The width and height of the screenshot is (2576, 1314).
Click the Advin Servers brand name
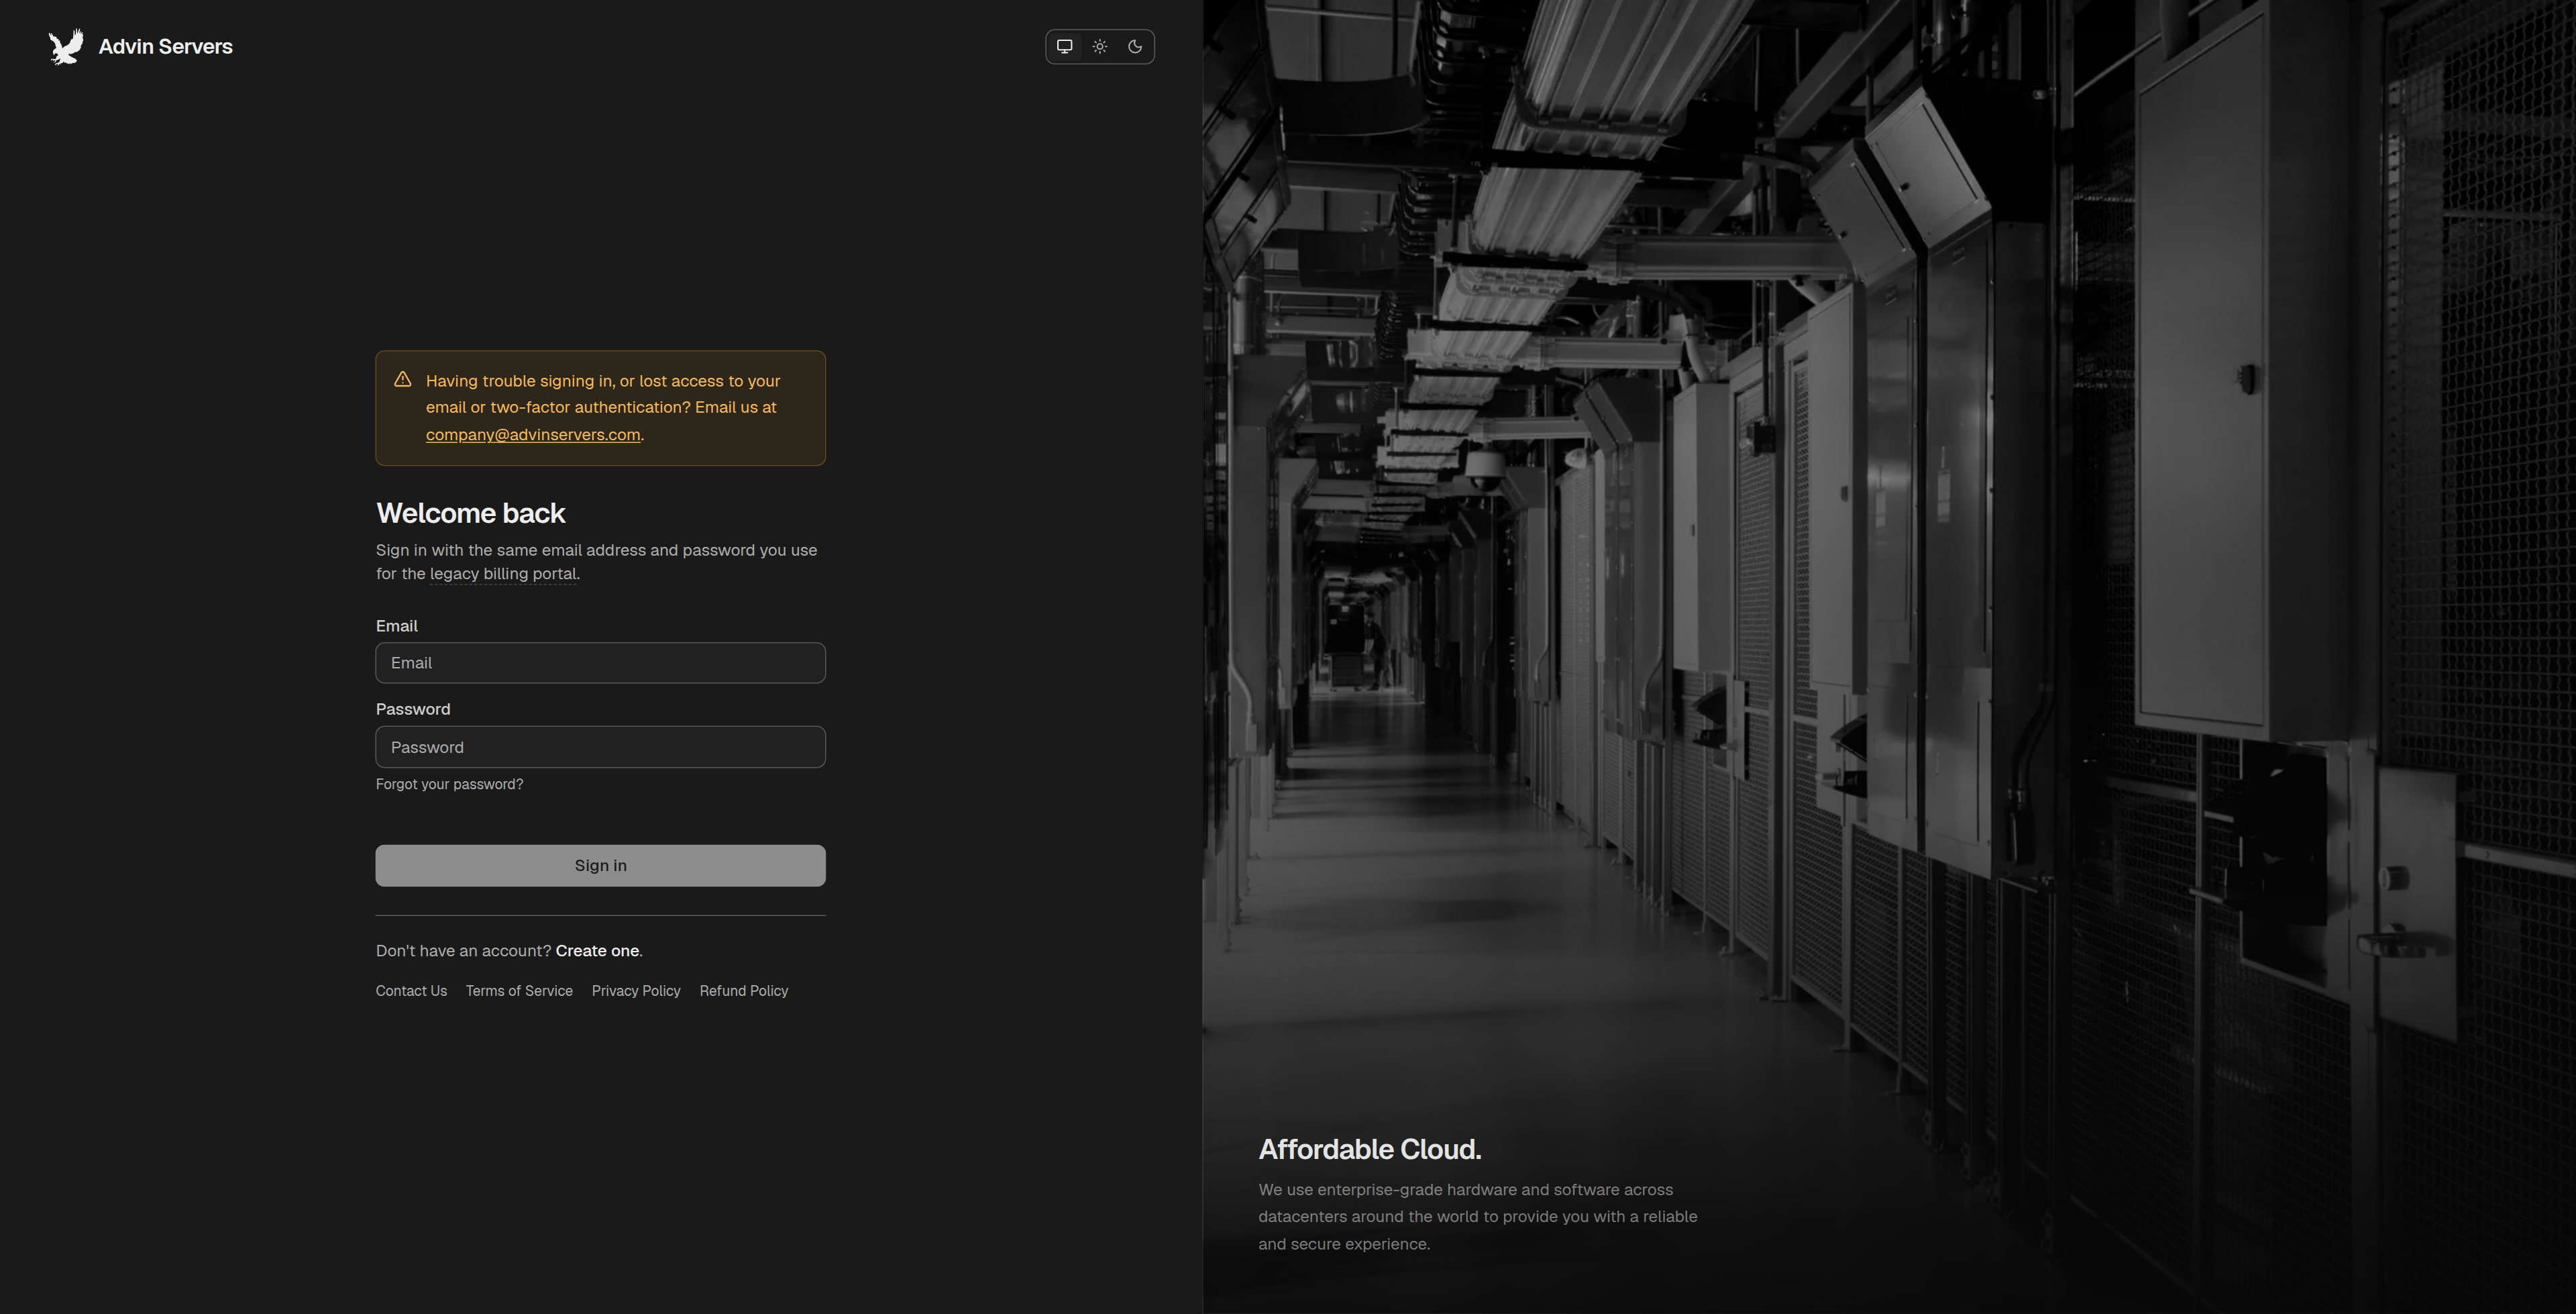click(165, 47)
